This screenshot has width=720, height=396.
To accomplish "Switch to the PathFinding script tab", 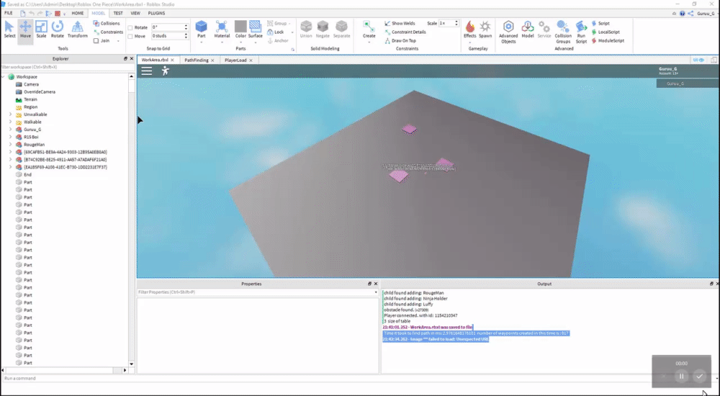I will pos(197,60).
